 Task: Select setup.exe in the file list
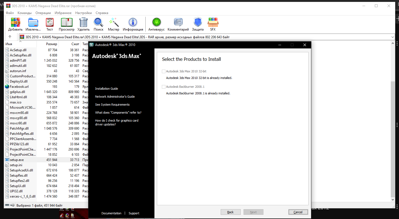[x=17, y=160]
